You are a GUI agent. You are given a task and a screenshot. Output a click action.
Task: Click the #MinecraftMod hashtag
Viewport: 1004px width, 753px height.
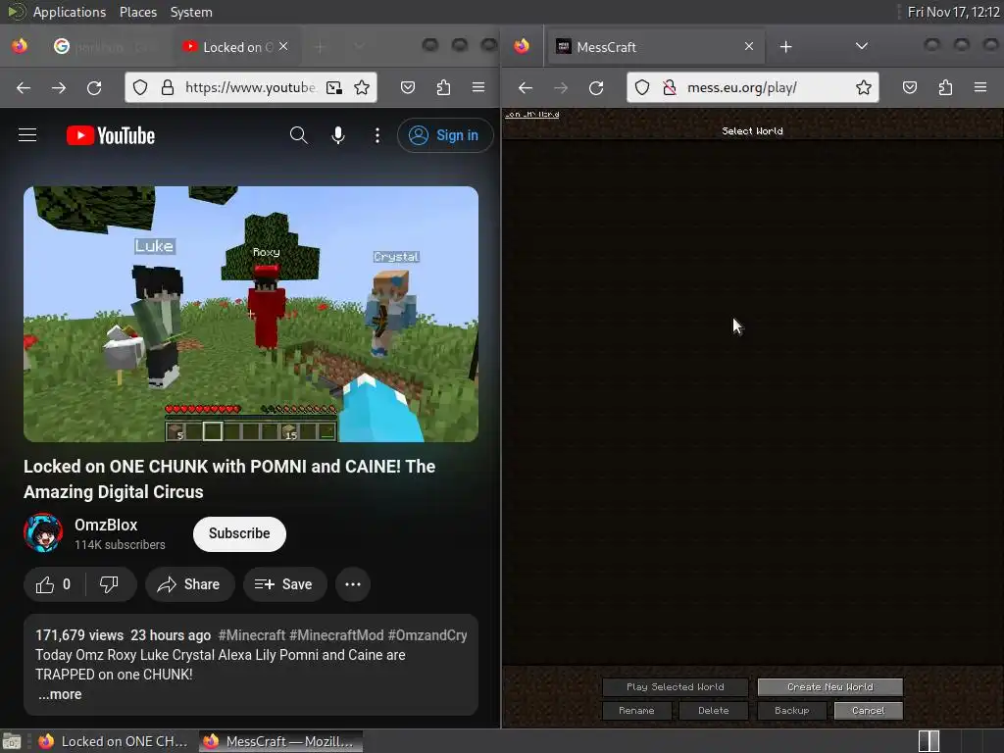[x=336, y=635]
